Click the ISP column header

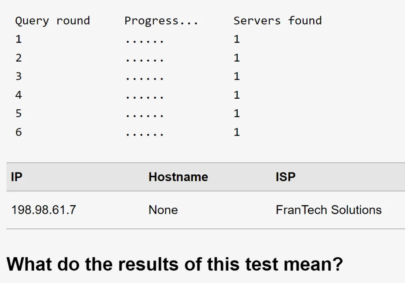pos(286,177)
